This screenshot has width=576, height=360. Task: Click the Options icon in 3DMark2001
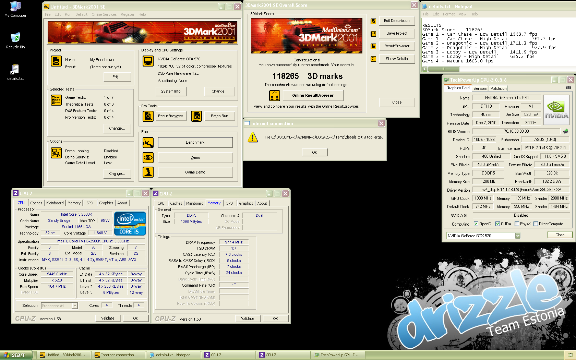56,153
